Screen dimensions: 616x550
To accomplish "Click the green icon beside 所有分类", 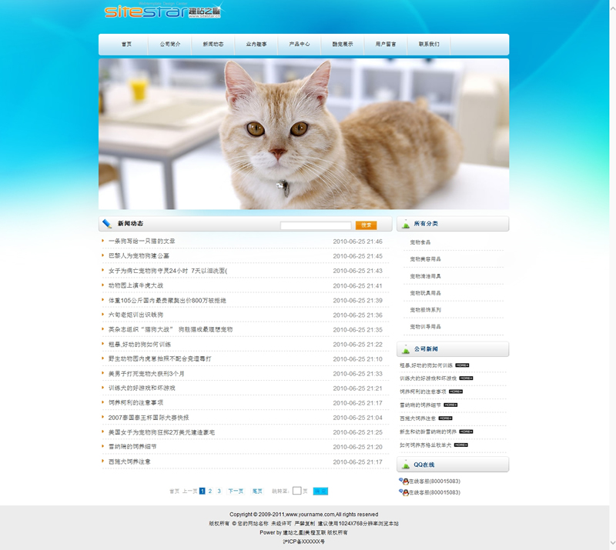I will coord(405,224).
